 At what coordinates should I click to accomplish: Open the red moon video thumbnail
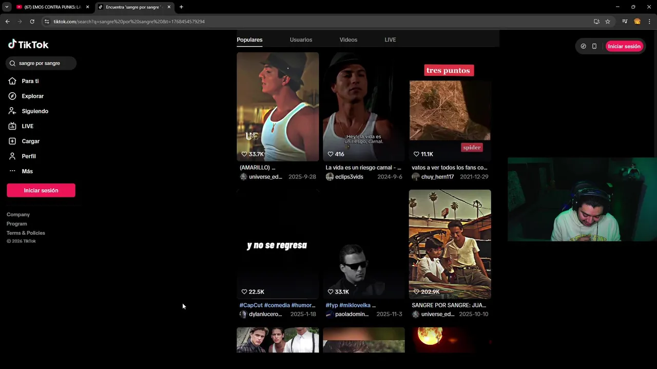click(450, 340)
